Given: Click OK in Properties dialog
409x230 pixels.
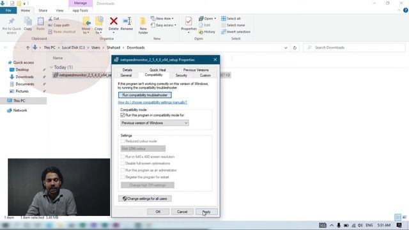Looking at the screenshot, I should (158, 211).
